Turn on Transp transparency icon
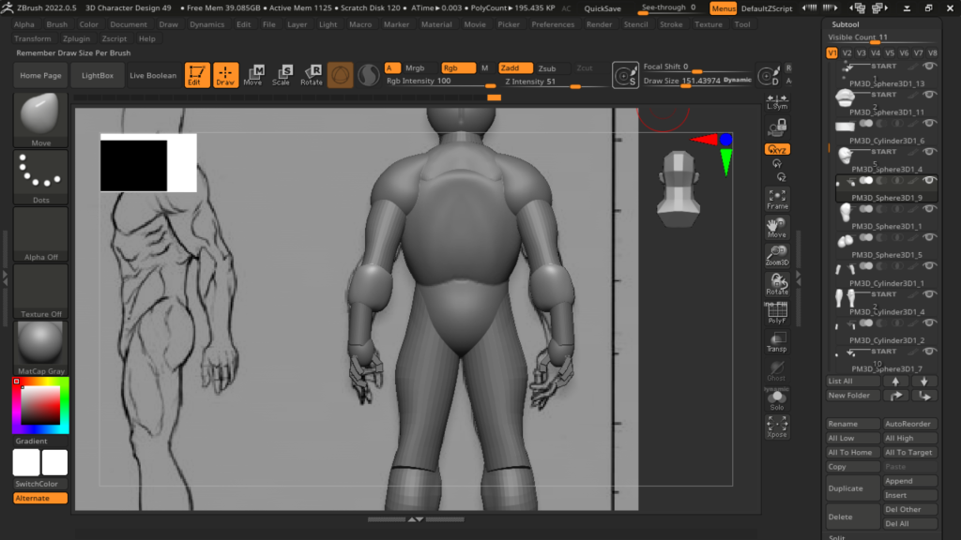 [x=777, y=342]
